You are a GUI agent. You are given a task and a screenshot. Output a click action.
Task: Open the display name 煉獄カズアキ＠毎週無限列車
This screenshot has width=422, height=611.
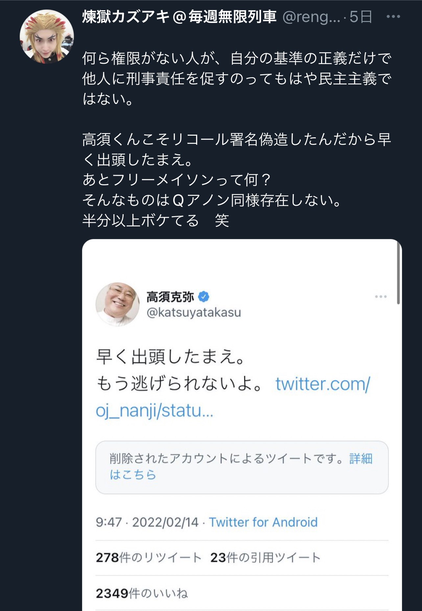[179, 17]
